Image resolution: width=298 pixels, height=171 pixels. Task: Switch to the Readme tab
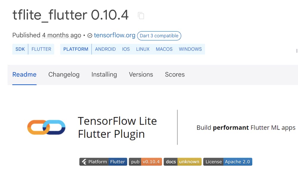click(x=24, y=74)
